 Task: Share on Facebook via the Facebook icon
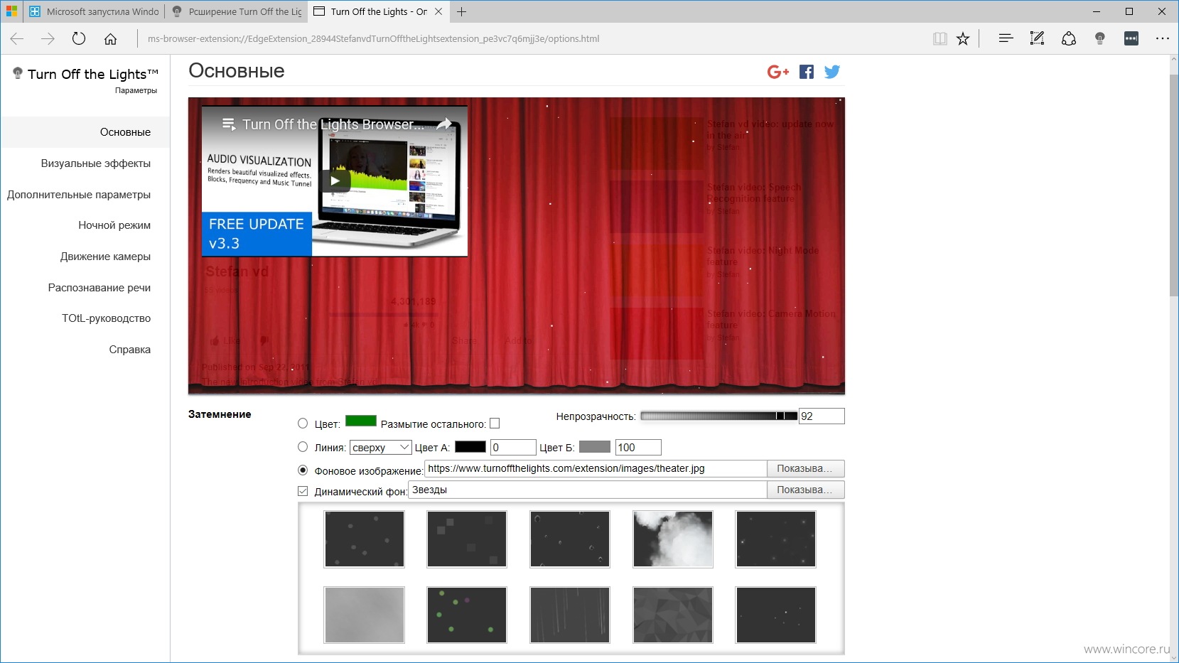tap(807, 72)
